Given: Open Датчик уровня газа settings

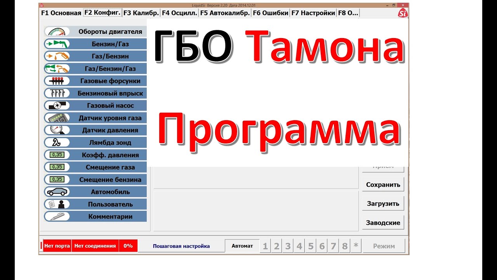Looking at the screenshot, I should click(x=95, y=118).
